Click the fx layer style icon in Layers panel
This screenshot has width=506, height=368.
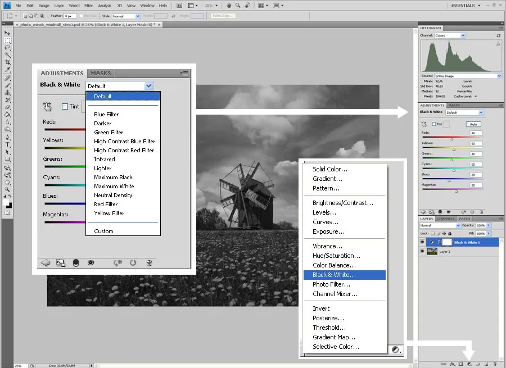tap(453, 364)
